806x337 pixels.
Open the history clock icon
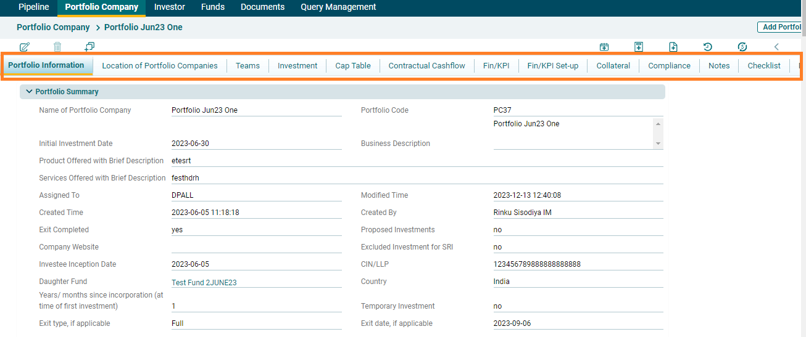(708, 47)
